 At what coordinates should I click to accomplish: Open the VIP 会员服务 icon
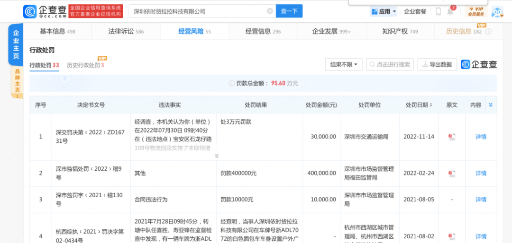click(x=476, y=11)
